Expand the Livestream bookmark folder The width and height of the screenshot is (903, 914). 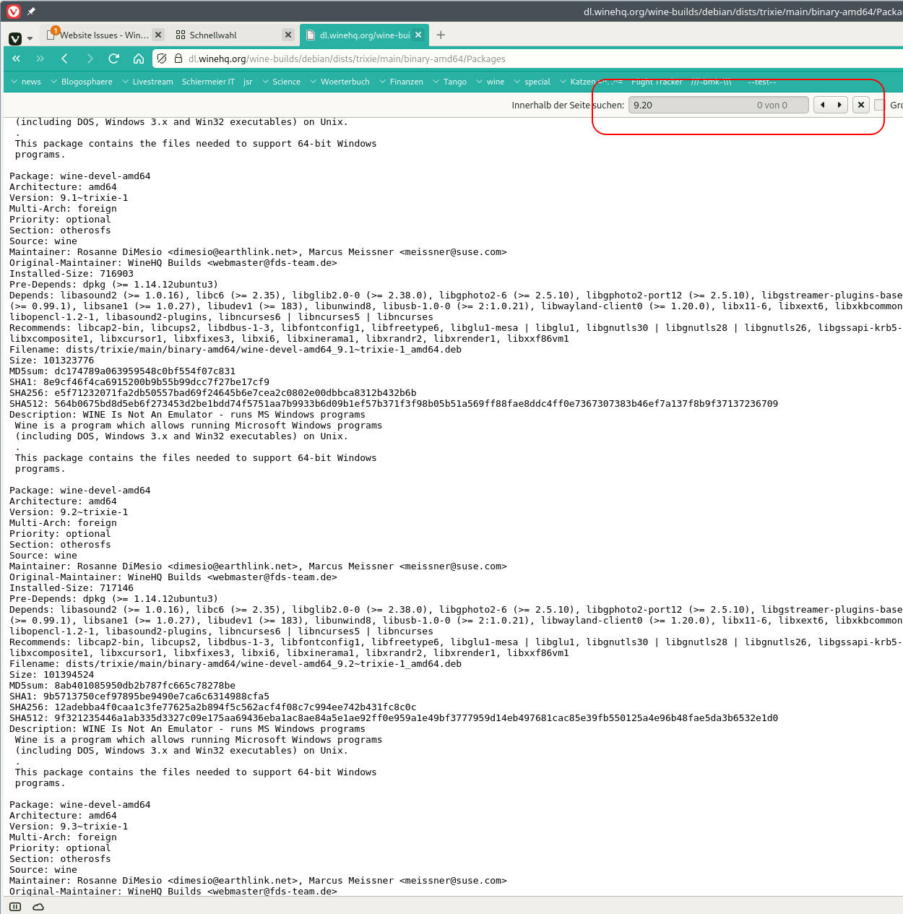[147, 82]
